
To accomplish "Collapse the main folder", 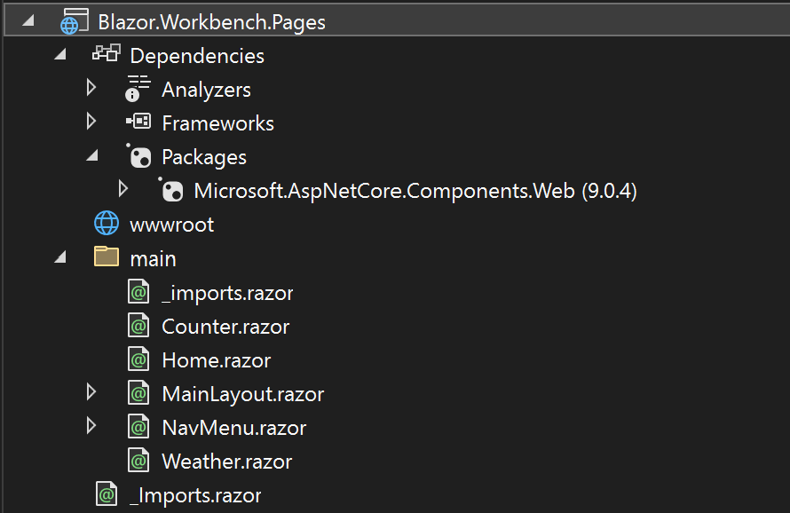I will (x=60, y=257).
